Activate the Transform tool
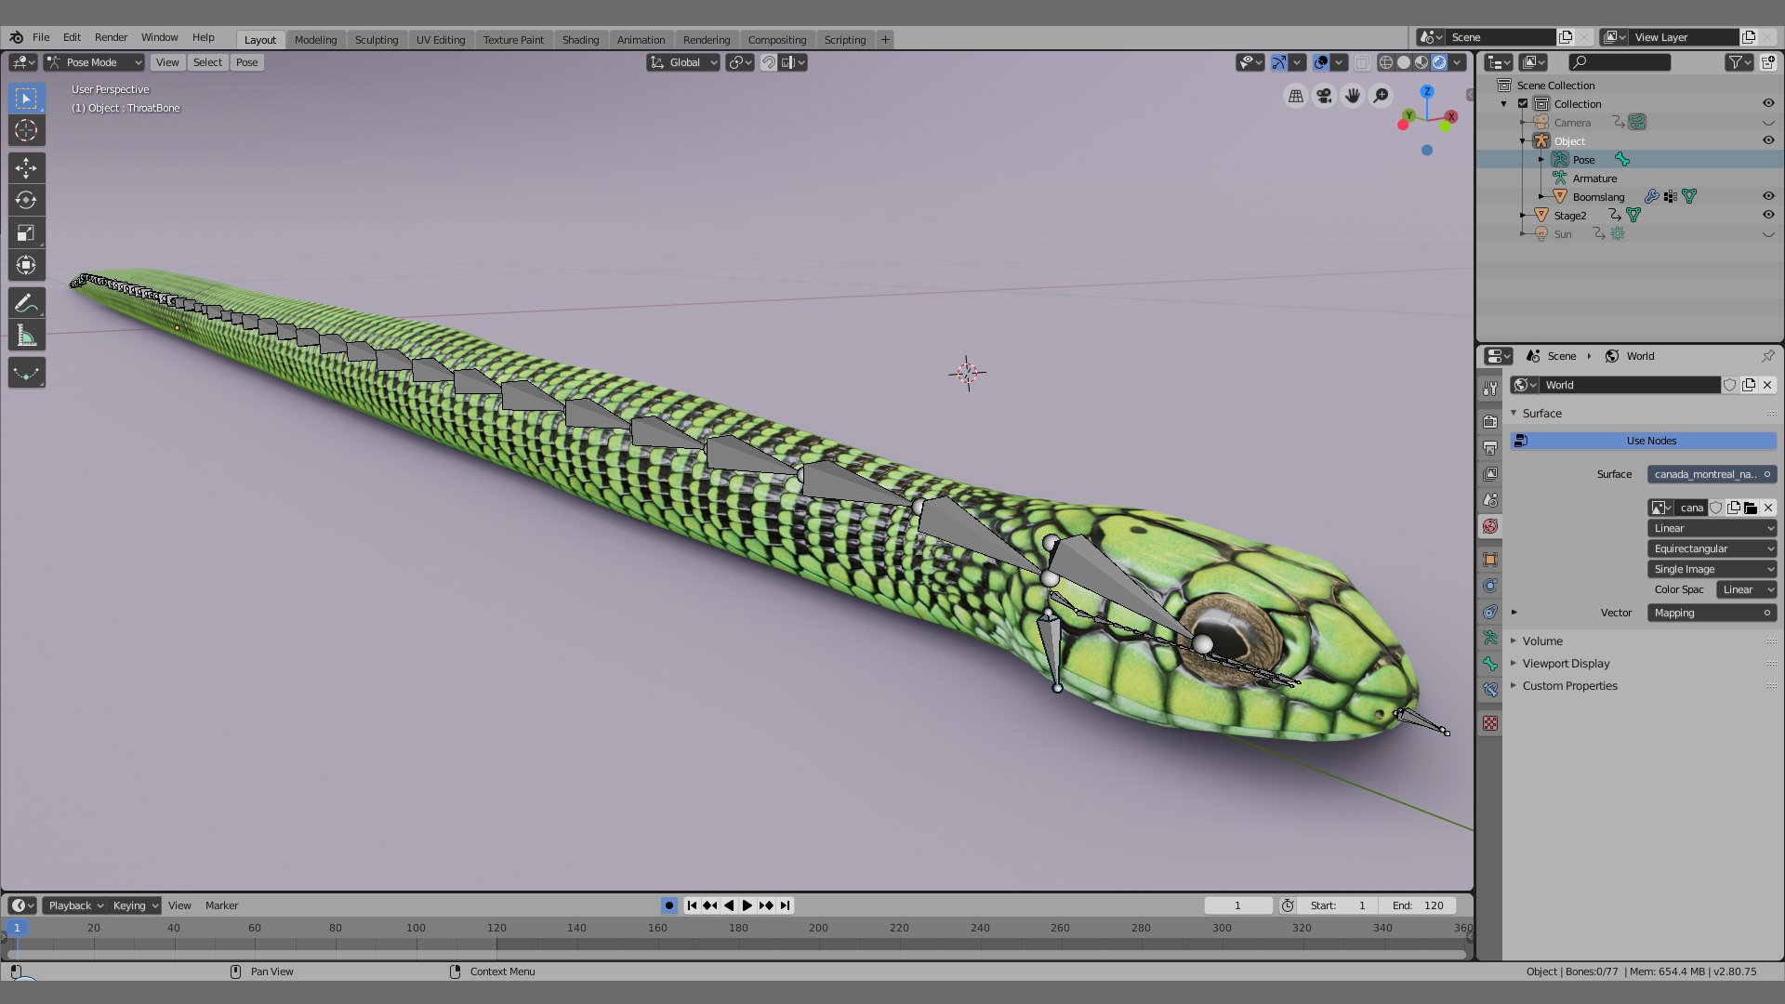 tap(26, 265)
